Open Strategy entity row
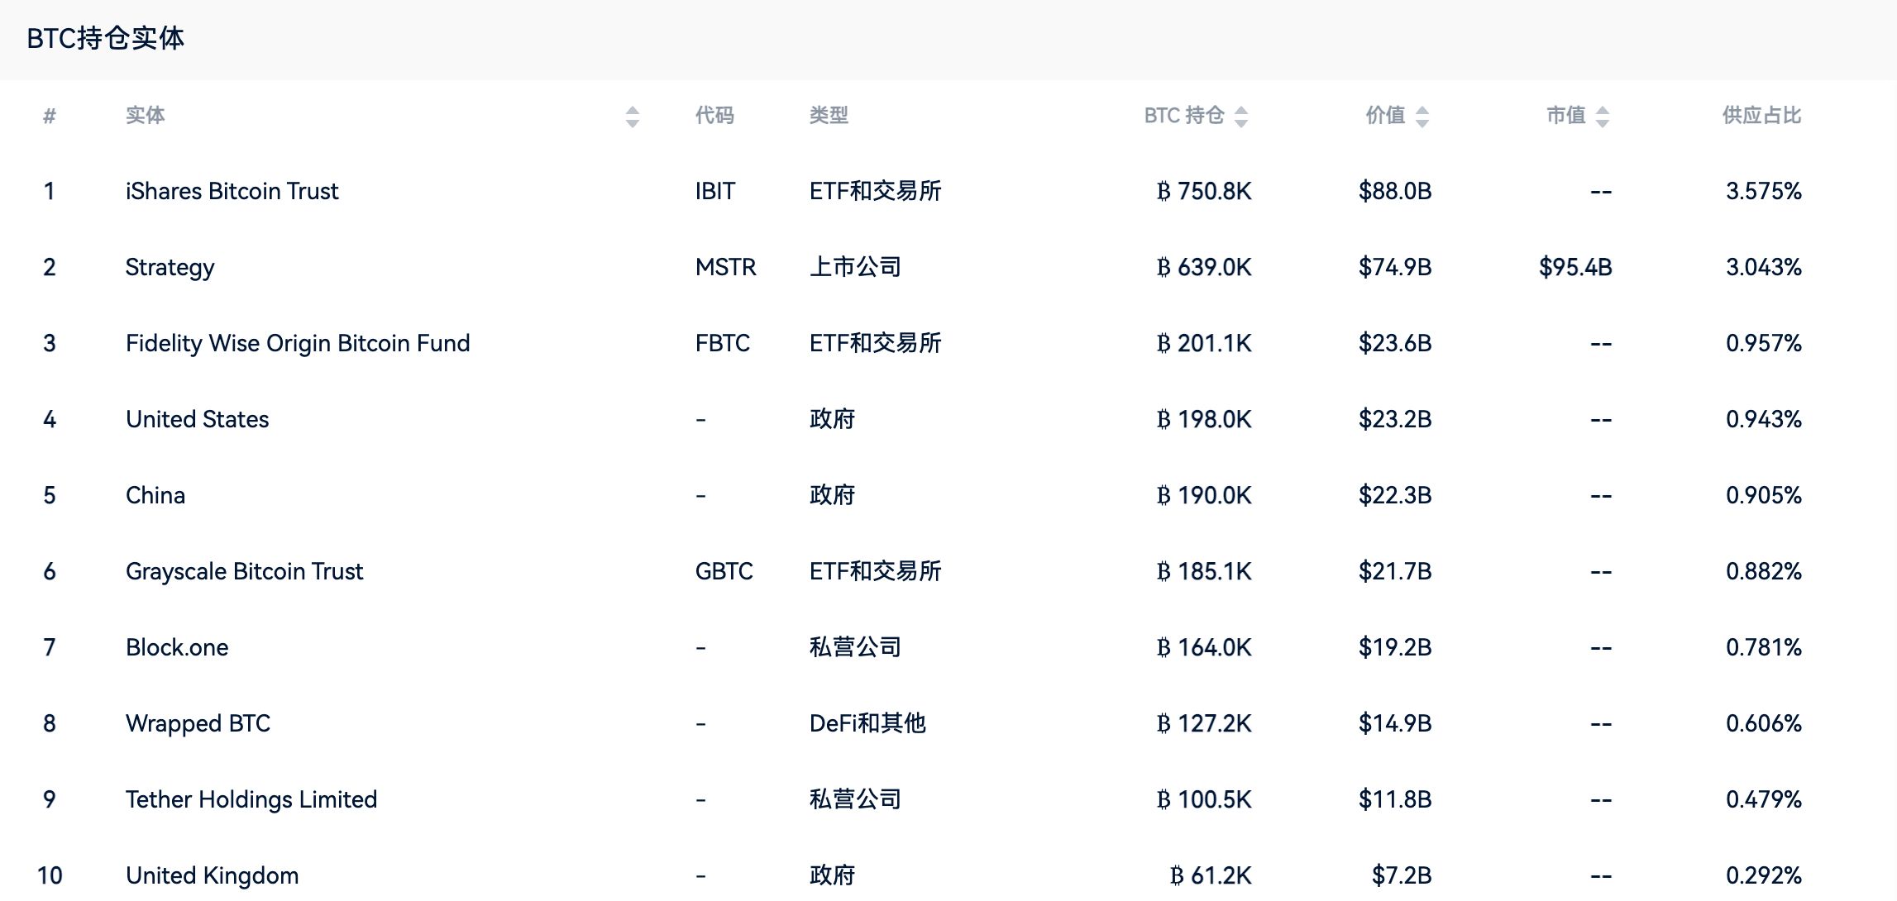 [x=170, y=267]
